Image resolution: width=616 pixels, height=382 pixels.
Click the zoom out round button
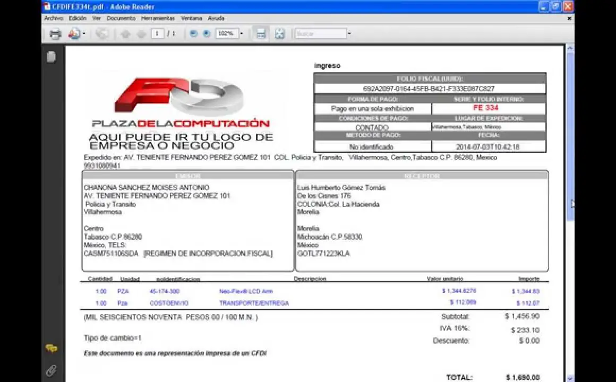tap(193, 33)
